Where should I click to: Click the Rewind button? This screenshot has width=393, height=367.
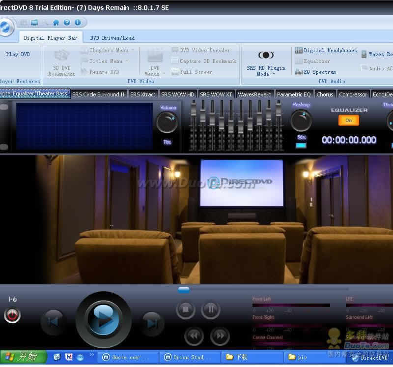[194, 336]
